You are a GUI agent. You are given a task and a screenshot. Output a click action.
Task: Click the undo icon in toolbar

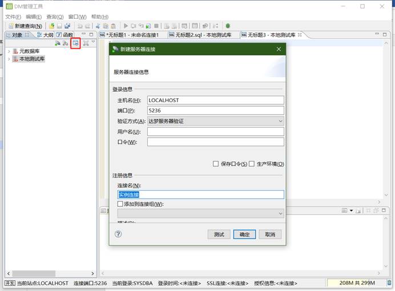click(x=80, y=26)
